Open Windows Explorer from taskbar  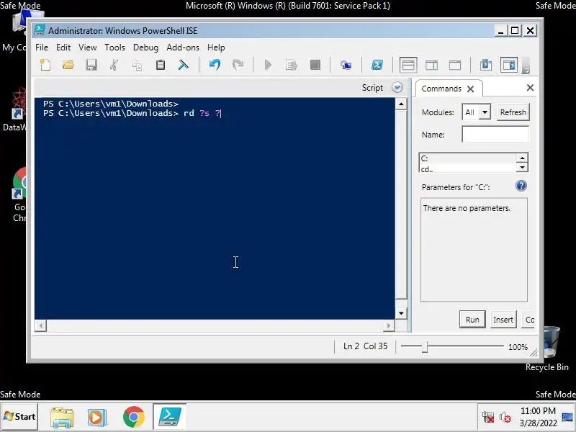[62, 418]
